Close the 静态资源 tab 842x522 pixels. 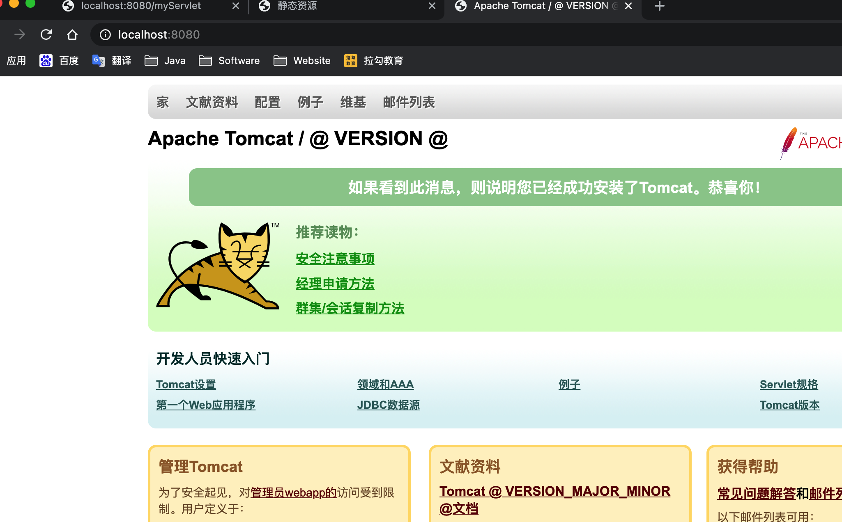click(x=432, y=6)
